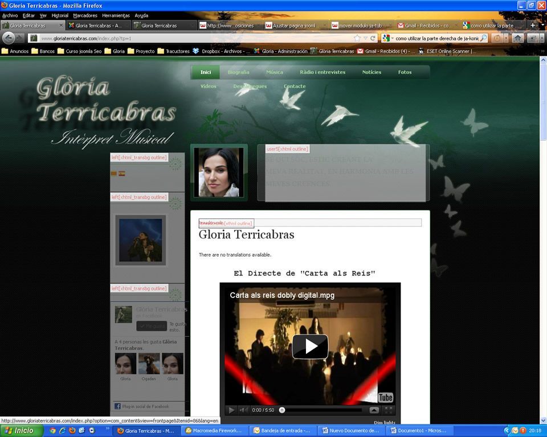Open Ràdio i entrevistes page
Image resolution: width=547 pixels, height=437 pixels.
(323, 72)
